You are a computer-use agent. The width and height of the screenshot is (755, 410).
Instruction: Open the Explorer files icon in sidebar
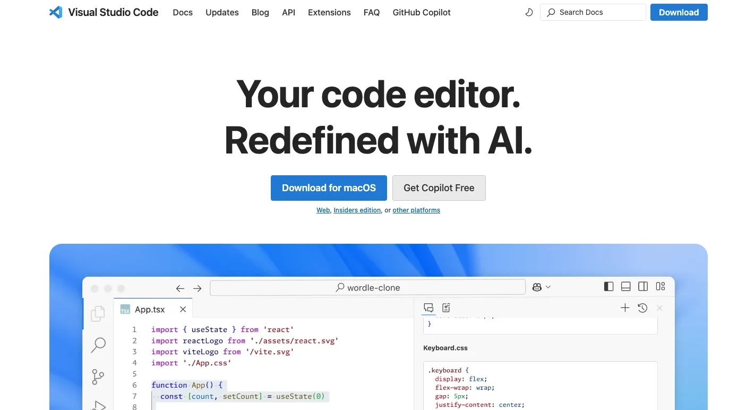pyautogui.click(x=98, y=314)
